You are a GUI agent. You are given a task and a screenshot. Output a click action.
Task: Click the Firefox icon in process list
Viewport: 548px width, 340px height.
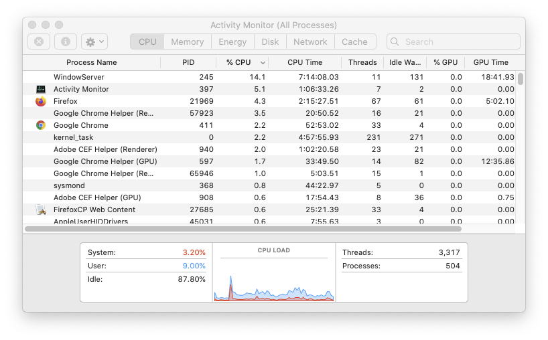pos(40,101)
